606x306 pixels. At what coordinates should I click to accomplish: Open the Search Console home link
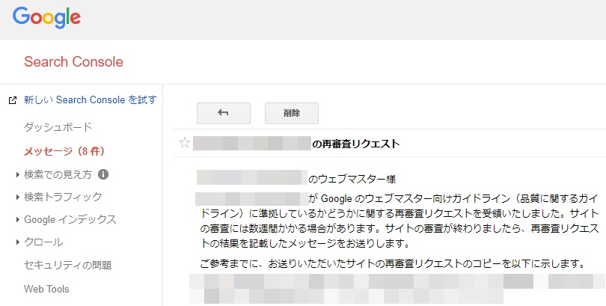[x=73, y=62]
